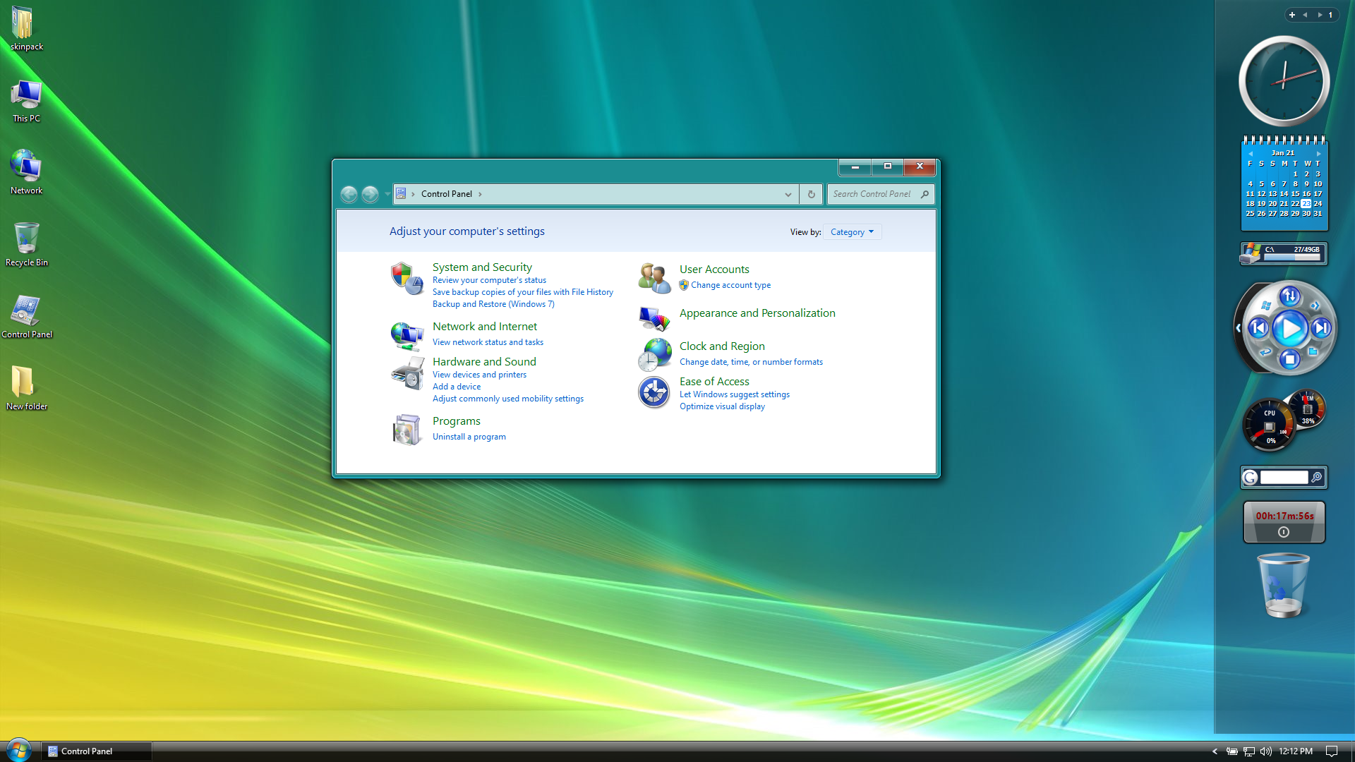
Task: Click the User Accounts people icon
Action: [x=654, y=278]
